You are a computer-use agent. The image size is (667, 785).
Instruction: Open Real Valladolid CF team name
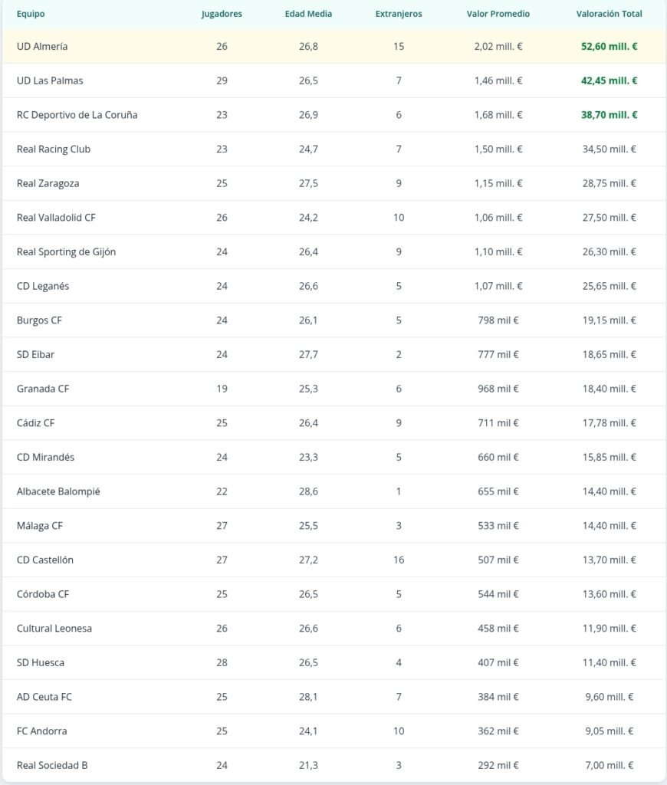click(56, 218)
